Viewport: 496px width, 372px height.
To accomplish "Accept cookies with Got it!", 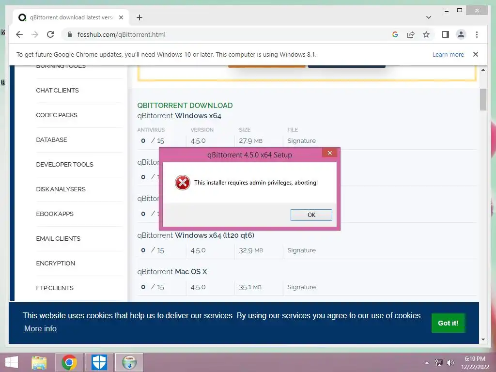I will point(448,323).
